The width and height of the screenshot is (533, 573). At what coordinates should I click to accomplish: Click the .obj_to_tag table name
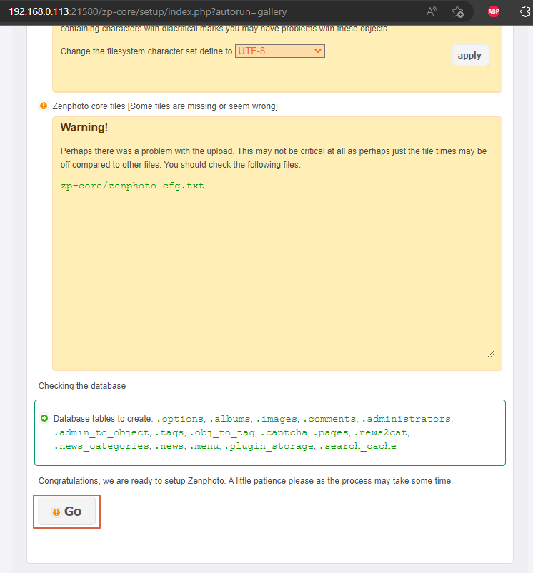tap(222, 432)
